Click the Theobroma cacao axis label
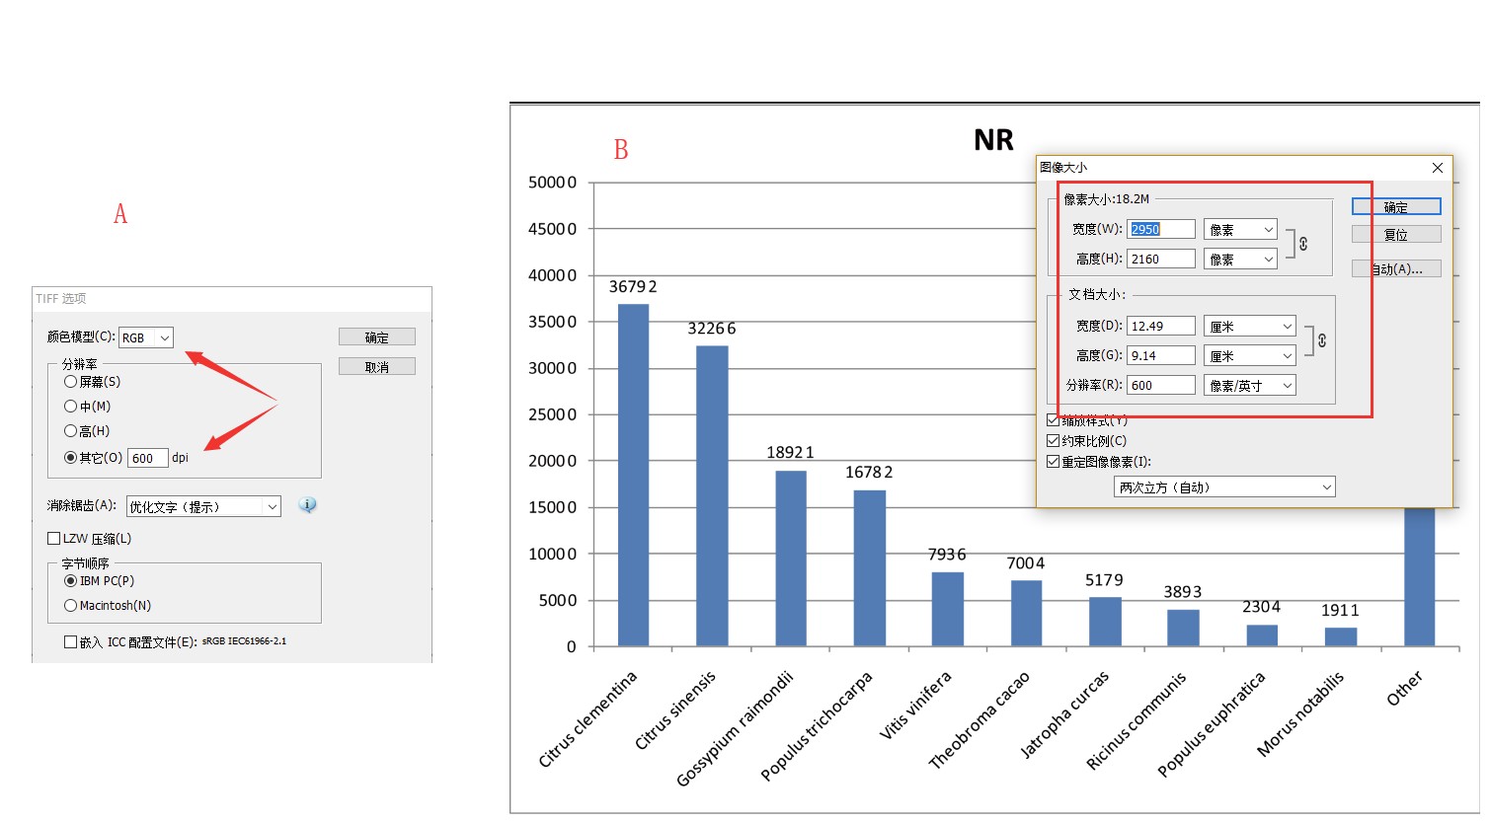The height and width of the screenshot is (822, 1490). point(980,720)
